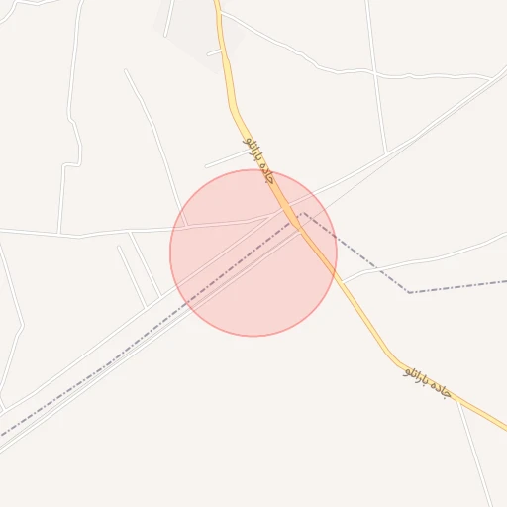Click the dashed boundary bend where it turns horizontal

[x=409, y=292]
